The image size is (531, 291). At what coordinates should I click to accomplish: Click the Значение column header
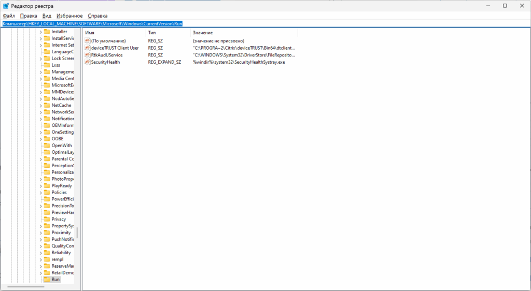(x=244, y=33)
